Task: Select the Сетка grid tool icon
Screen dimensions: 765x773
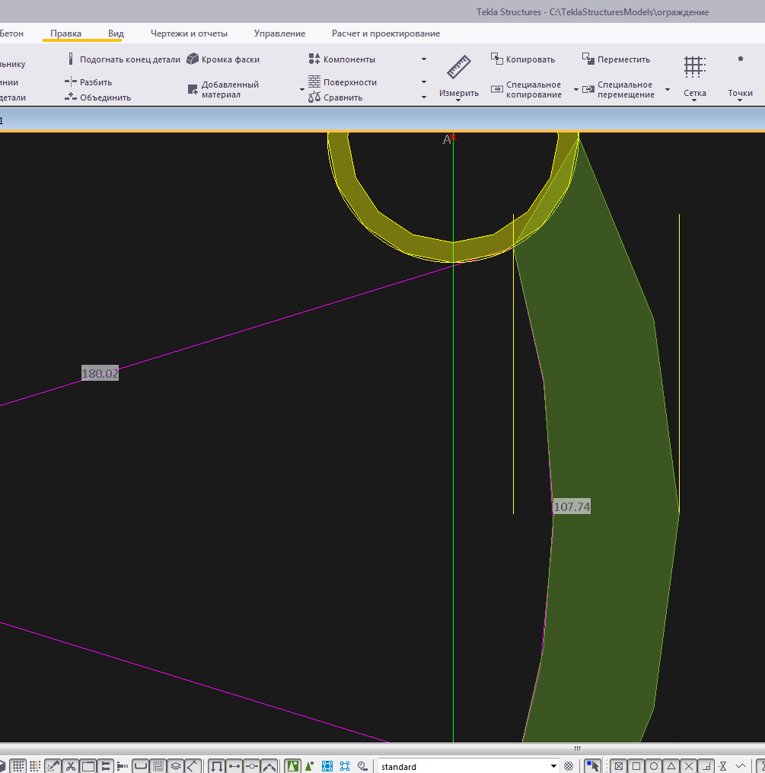Action: (694, 67)
